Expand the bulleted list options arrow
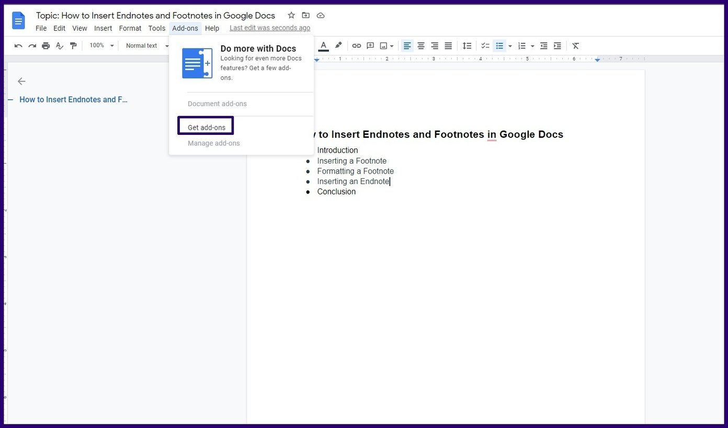This screenshot has height=428, width=728. (x=510, y=46)
